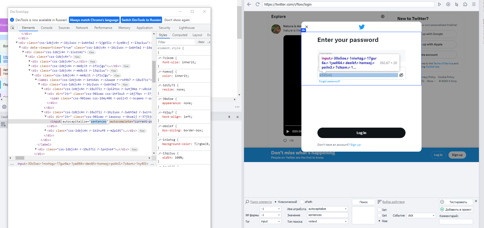484x228 pixels.
Task: Collapse the label element node in DOM tree
Action: 36,80
